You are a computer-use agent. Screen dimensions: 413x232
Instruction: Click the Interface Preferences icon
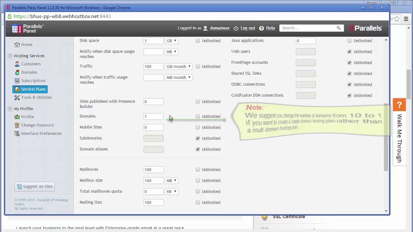pyautogui.click(x=17, y=133)
